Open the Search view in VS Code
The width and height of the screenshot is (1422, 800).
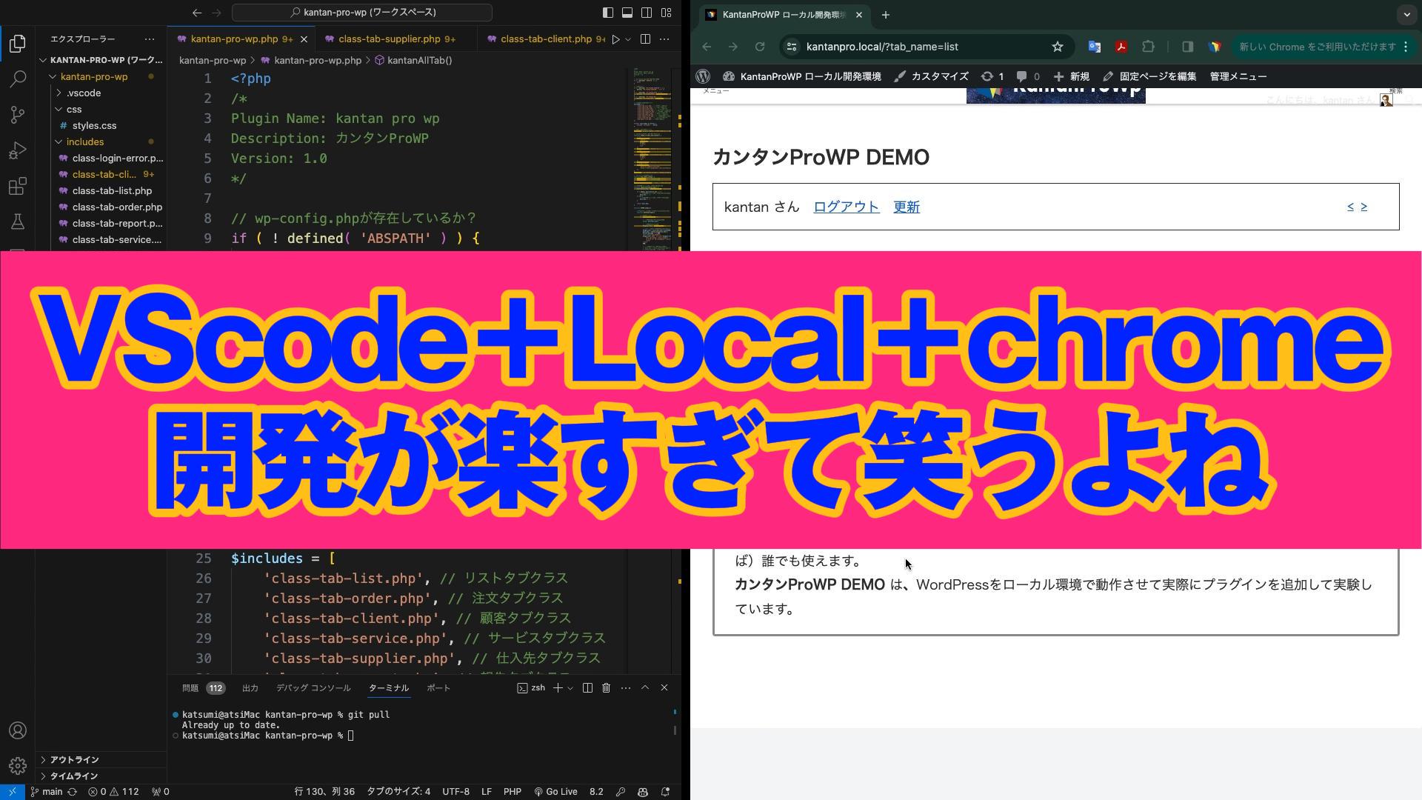pos(18,79)
